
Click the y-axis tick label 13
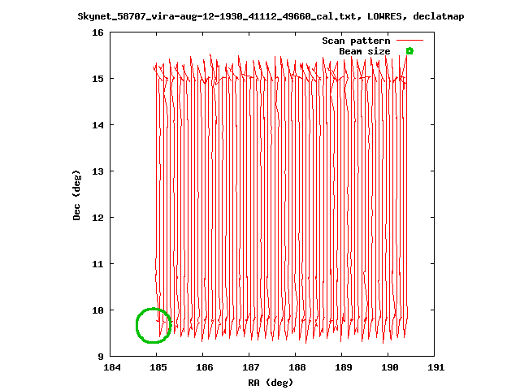[97, 171]
